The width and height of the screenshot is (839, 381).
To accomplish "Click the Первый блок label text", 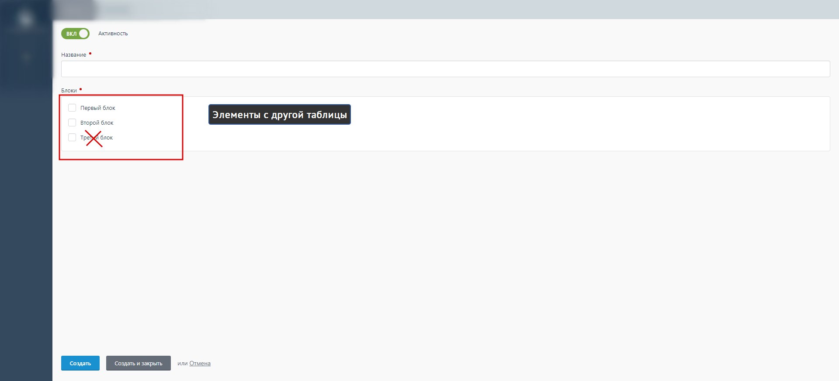I will (98, 108).
